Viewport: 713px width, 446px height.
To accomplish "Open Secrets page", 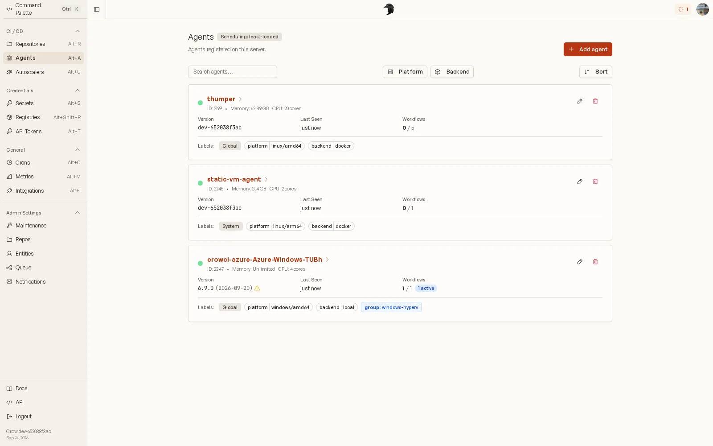I will [x=43, y=103].
